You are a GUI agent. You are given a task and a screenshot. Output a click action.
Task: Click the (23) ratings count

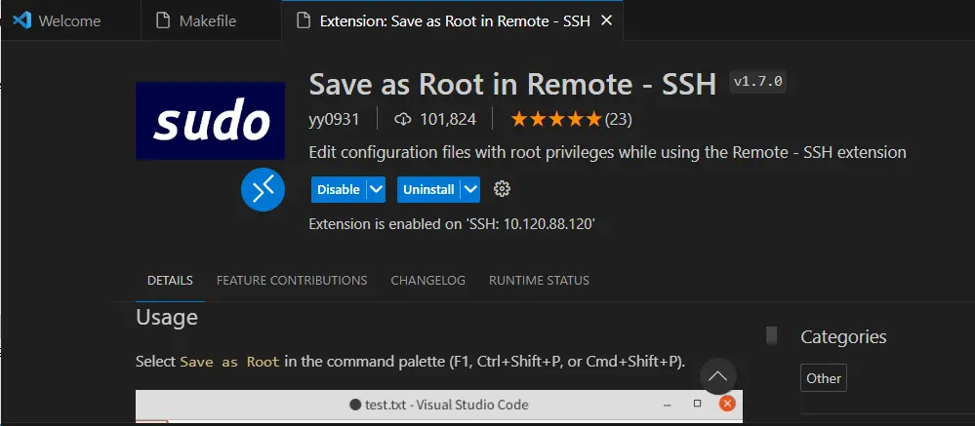(x=619, y=119)
